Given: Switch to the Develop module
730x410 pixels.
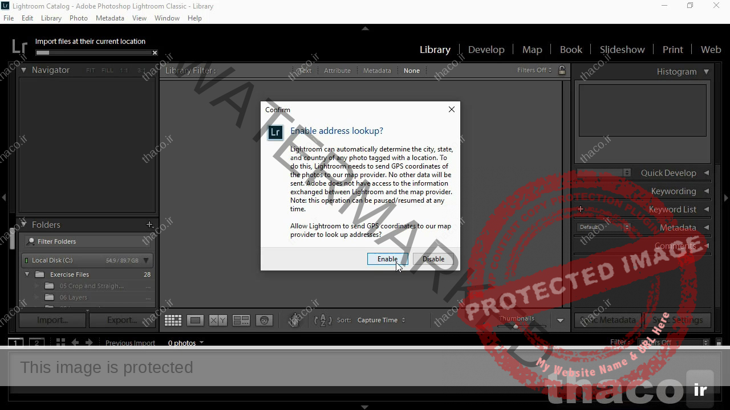Looking at the screenshot, I should tap(486, 50).
